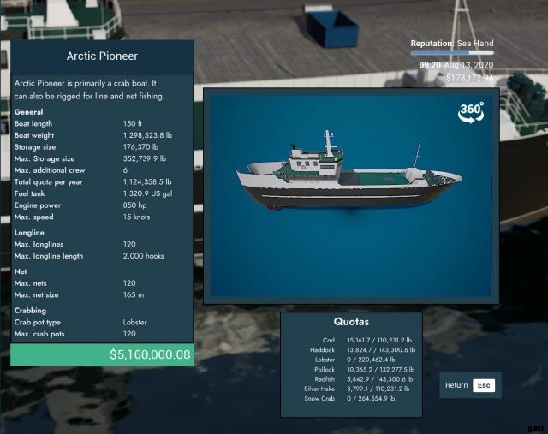Select the Longline section heading
This screenshot has height=434, width=548.
pyautogui.click(x=30, y=232)
